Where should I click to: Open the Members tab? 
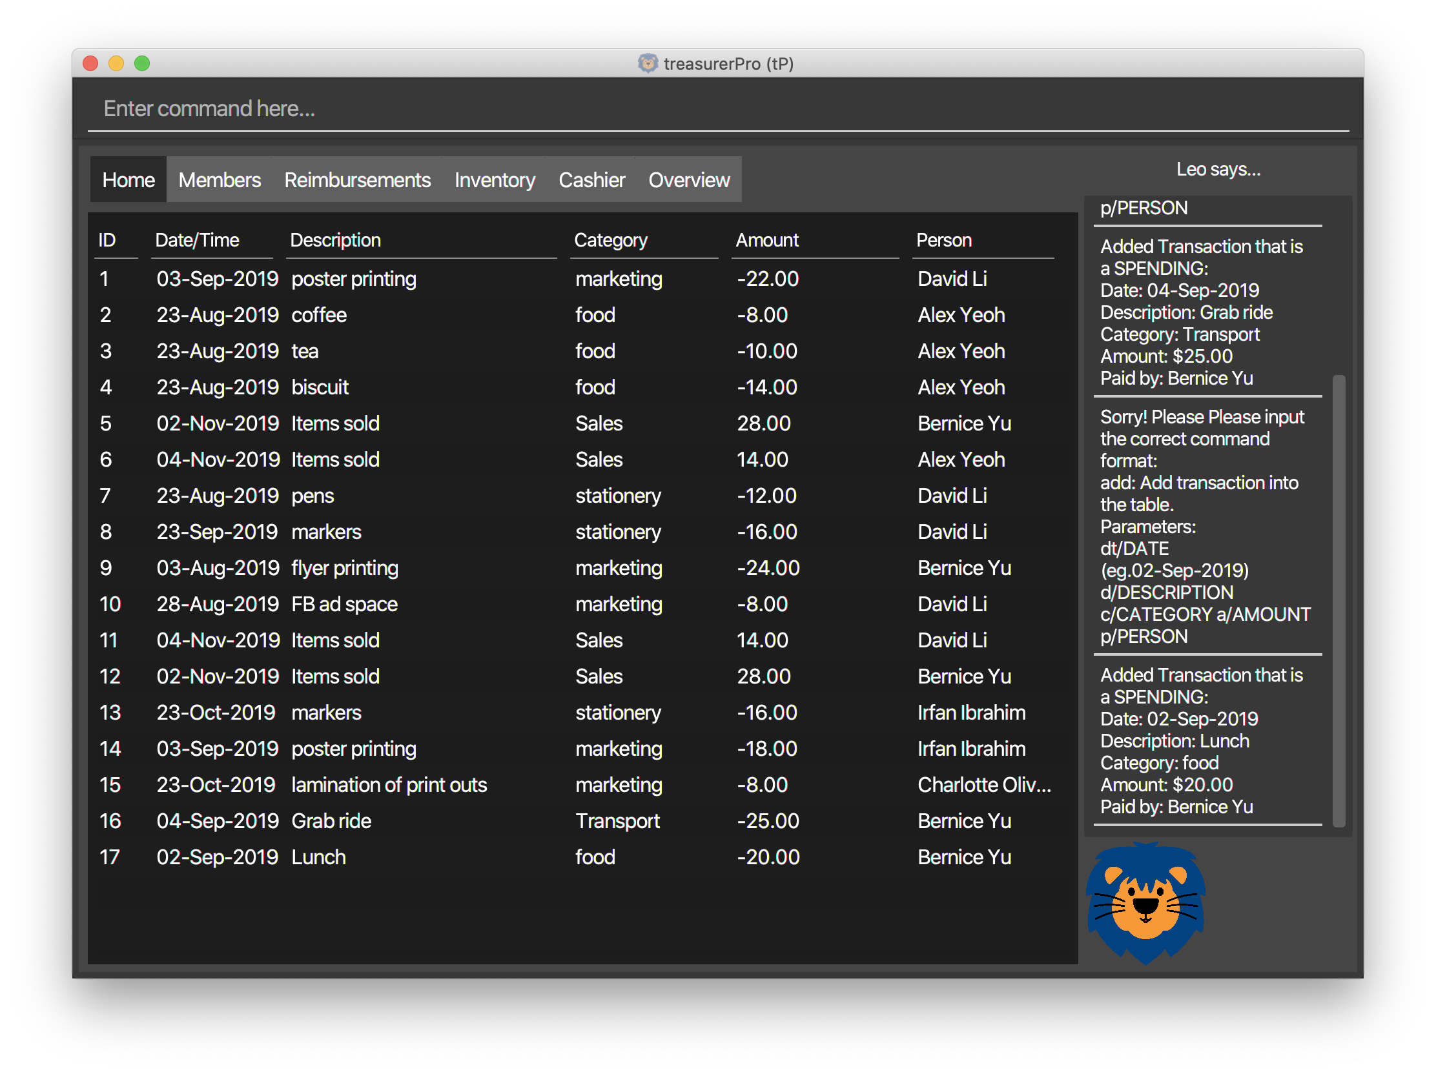[x=220, y=180]
